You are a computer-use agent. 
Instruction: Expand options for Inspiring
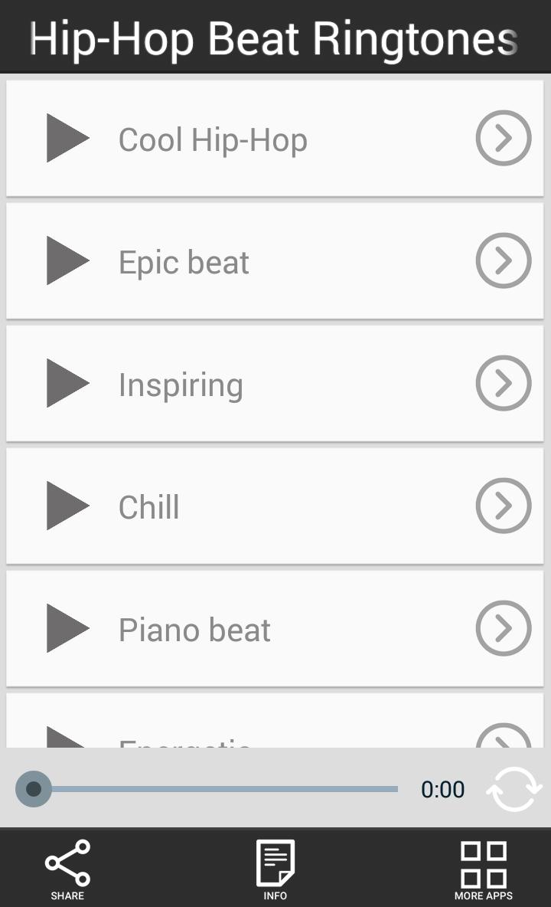pos(503,383)
